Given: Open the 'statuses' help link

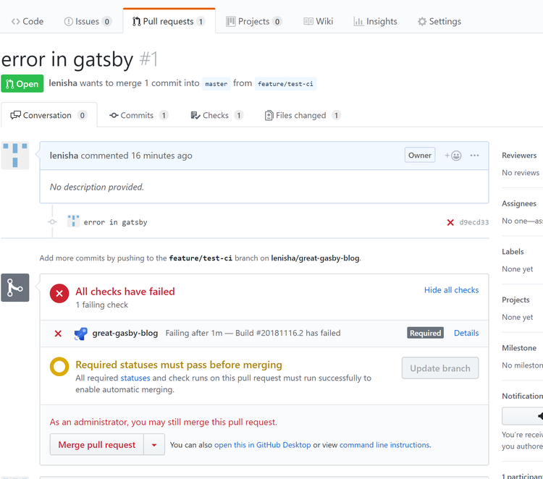Looking at the screenshot, I should tap(135, 378).
